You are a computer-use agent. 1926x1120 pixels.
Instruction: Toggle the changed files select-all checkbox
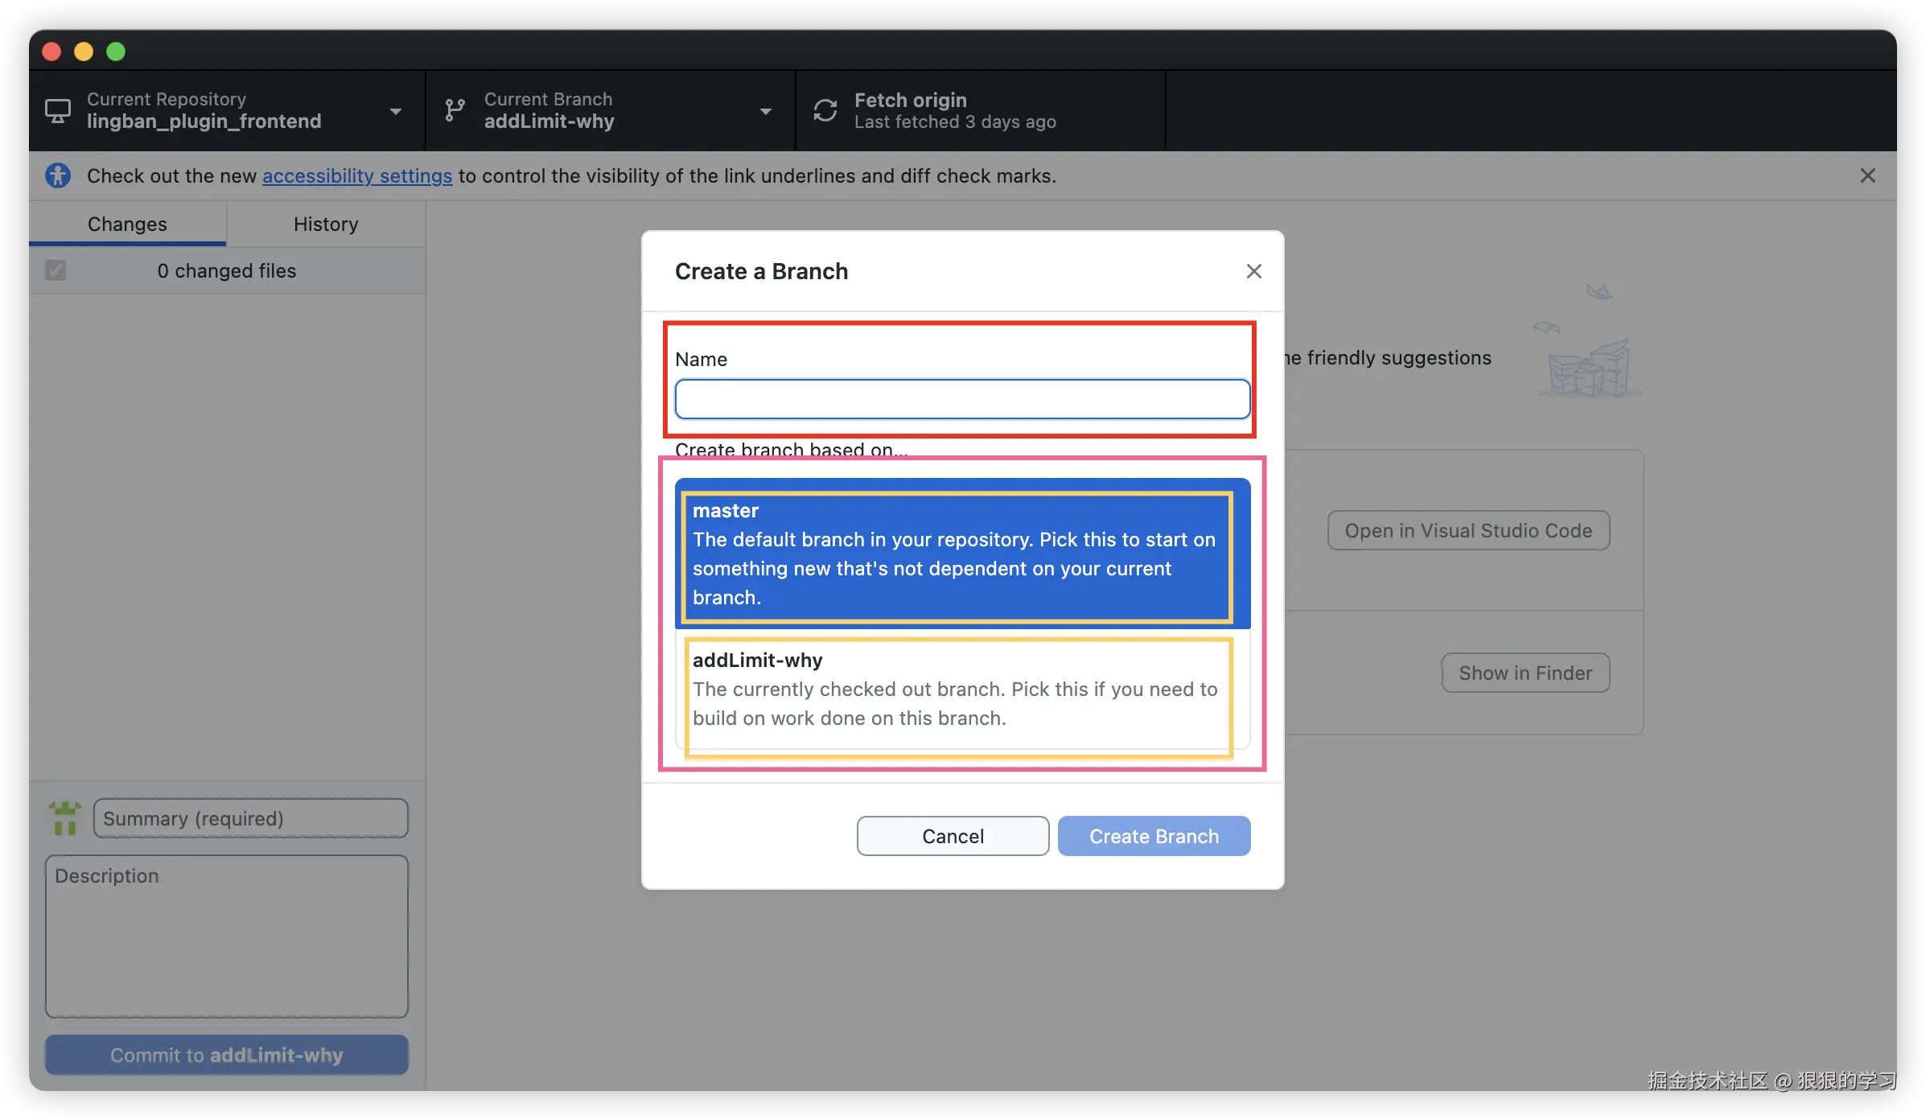(x=56, y=270)
